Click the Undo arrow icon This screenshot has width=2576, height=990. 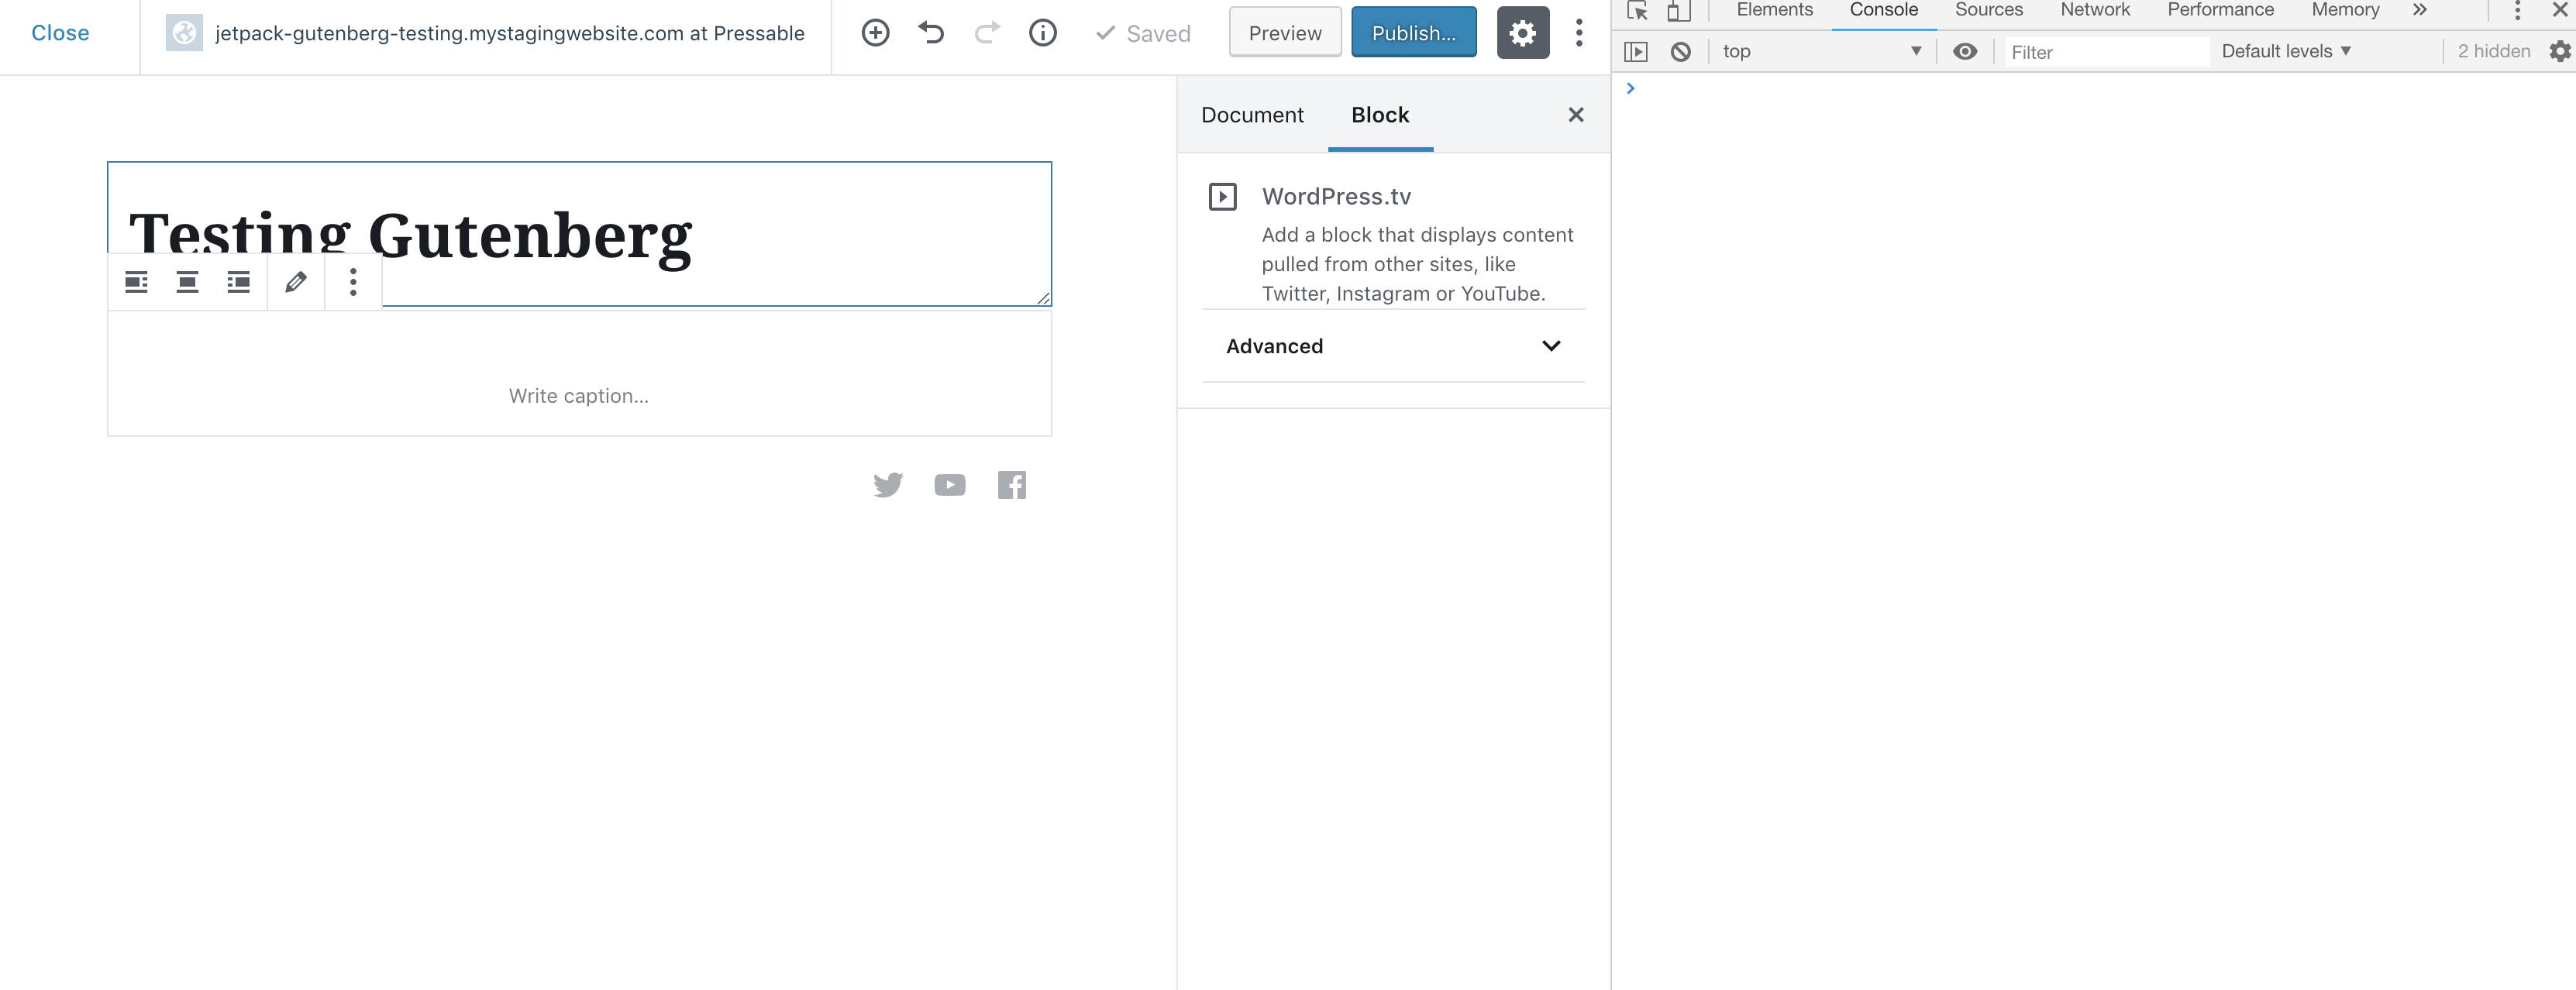(x=931, y=33)
